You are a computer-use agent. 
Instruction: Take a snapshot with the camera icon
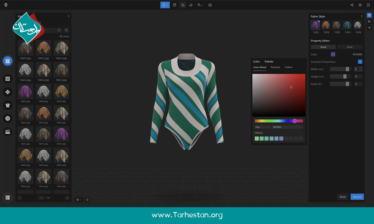point(210,5)
